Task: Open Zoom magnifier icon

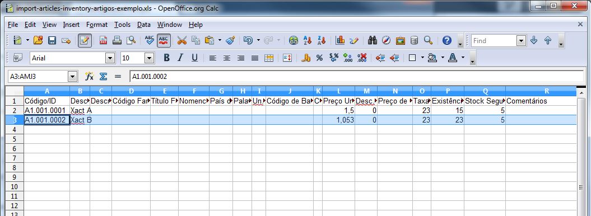Action: [428, 40]
